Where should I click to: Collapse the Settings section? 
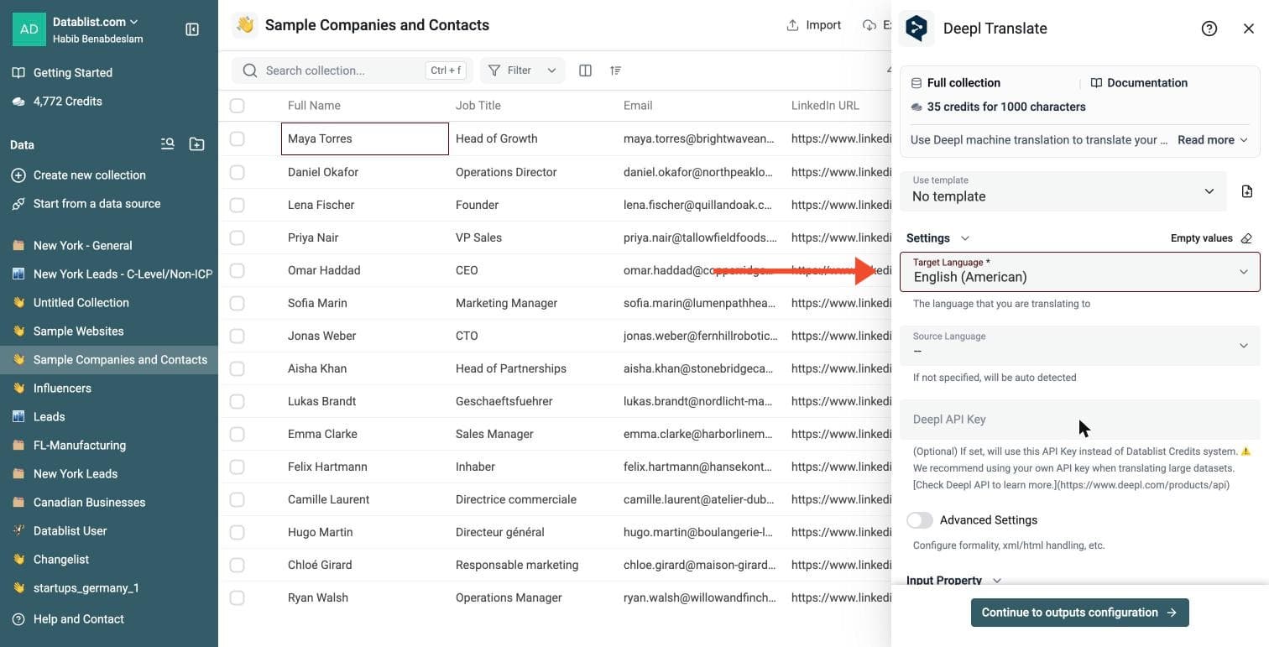(937, 238)
